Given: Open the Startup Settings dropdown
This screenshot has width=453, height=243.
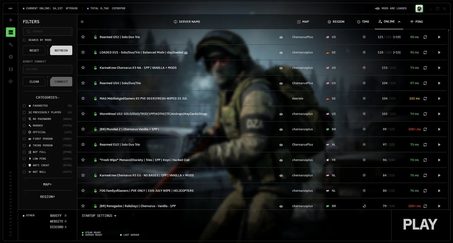Looking at the screenshot, I should (x=99, y=216).
